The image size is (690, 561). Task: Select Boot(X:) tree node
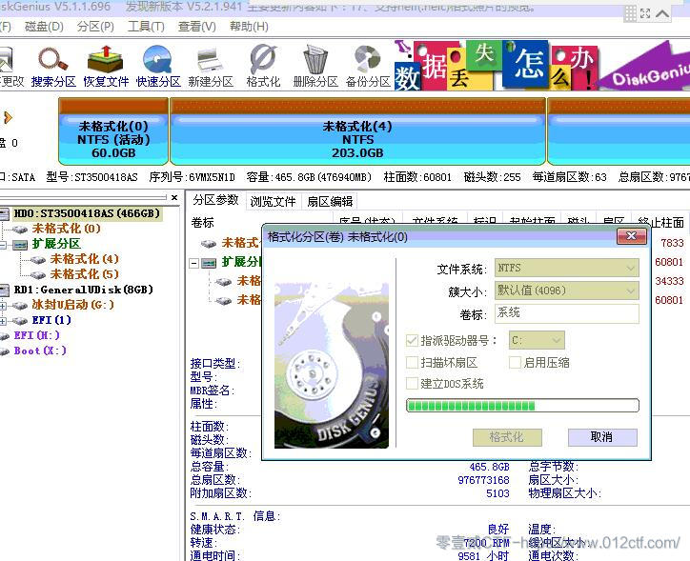(x=40, y=351)
